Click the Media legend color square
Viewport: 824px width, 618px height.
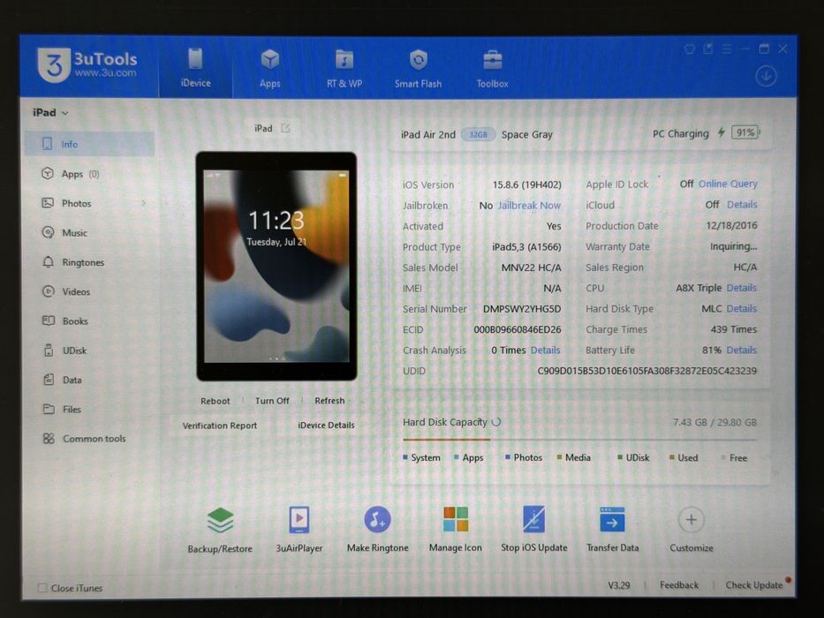pos(560,457)
